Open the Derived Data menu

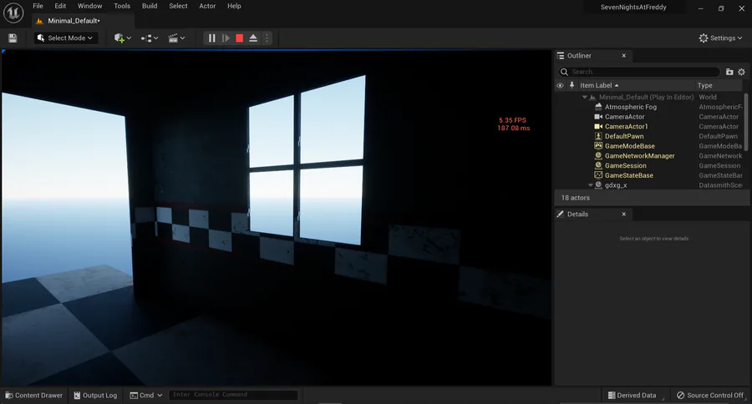pos(632,396)
